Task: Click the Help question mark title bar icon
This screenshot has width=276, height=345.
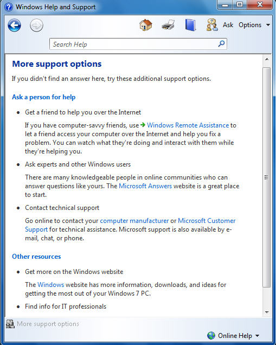Action: (x=9, y=7)
